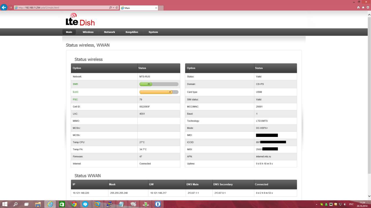Open the Windows Start button
371x208 pixels.
tap(5, 204)
